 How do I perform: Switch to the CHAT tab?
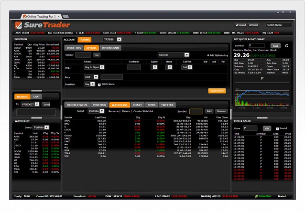36,96
